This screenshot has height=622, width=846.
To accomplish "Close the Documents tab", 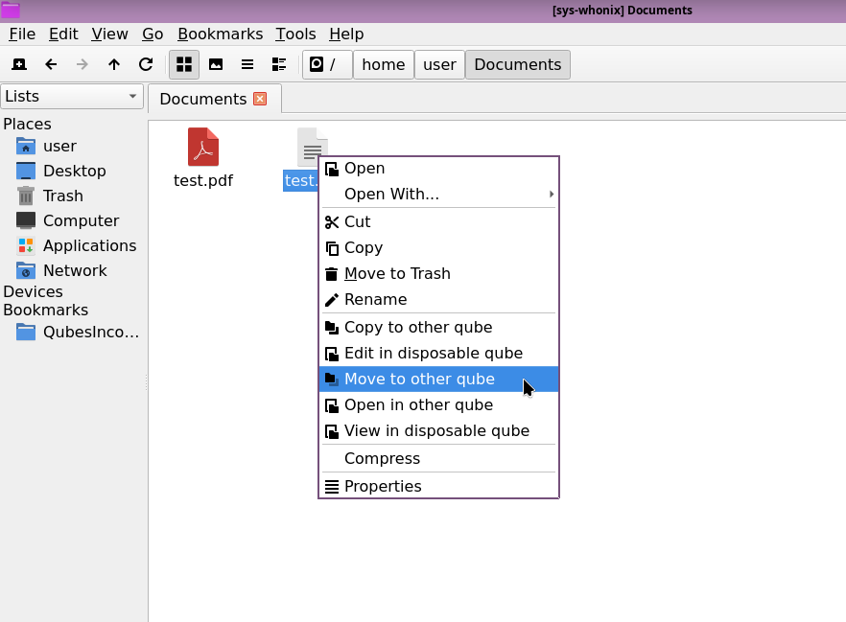I will [260, 99].
